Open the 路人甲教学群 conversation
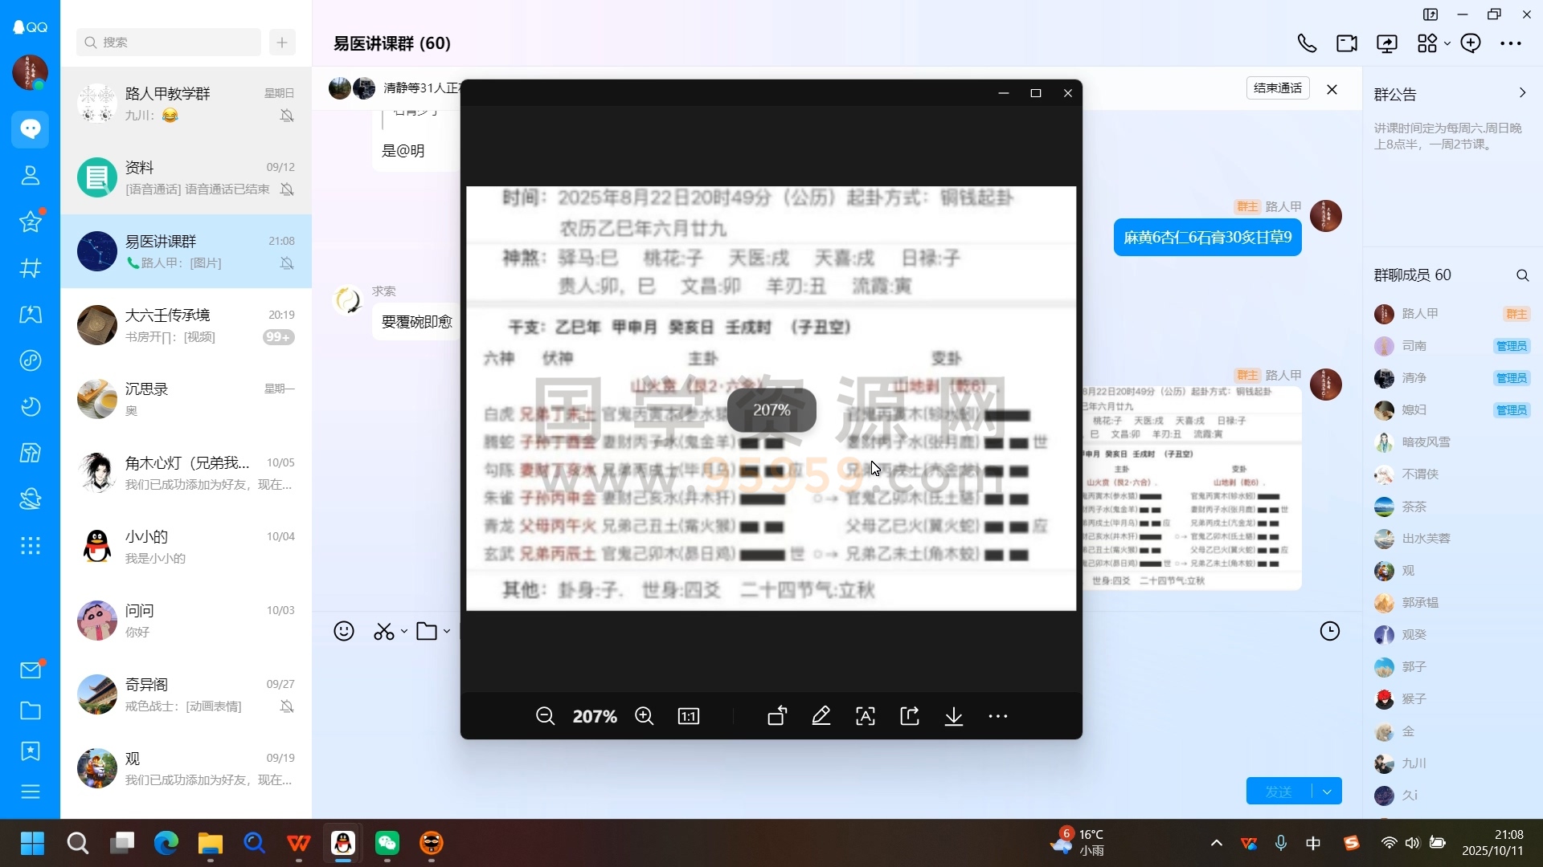This screenshot has height=867, width=1543. [186, 104]
